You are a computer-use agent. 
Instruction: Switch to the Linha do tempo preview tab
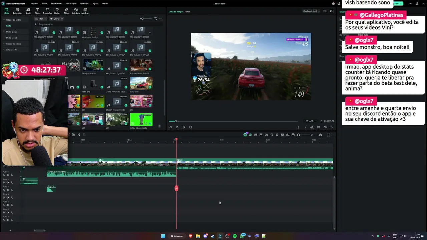click(x=175, y=12)
